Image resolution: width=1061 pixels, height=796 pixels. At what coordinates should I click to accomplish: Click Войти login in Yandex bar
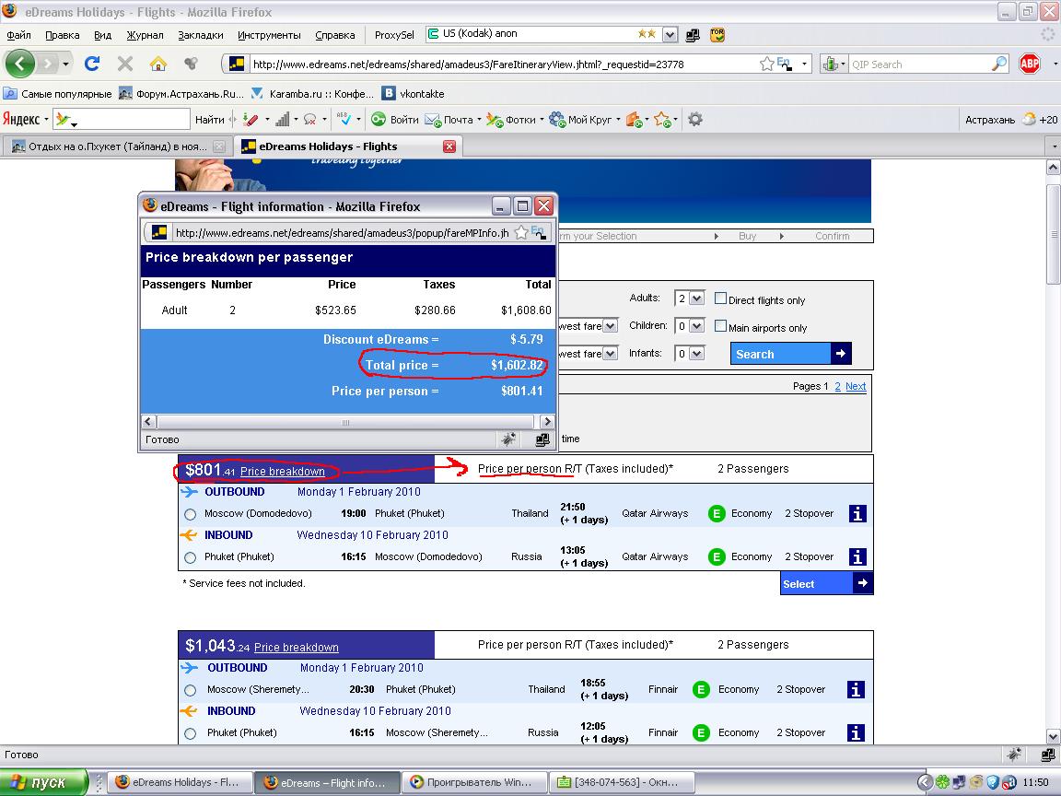pyautogui.click(x=395, y=120)
